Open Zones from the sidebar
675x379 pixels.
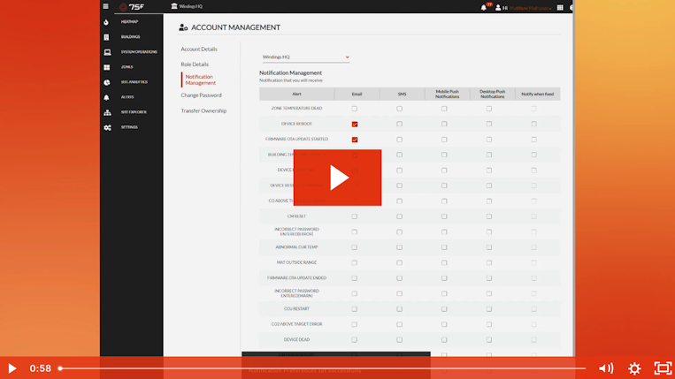coord(127,67)
